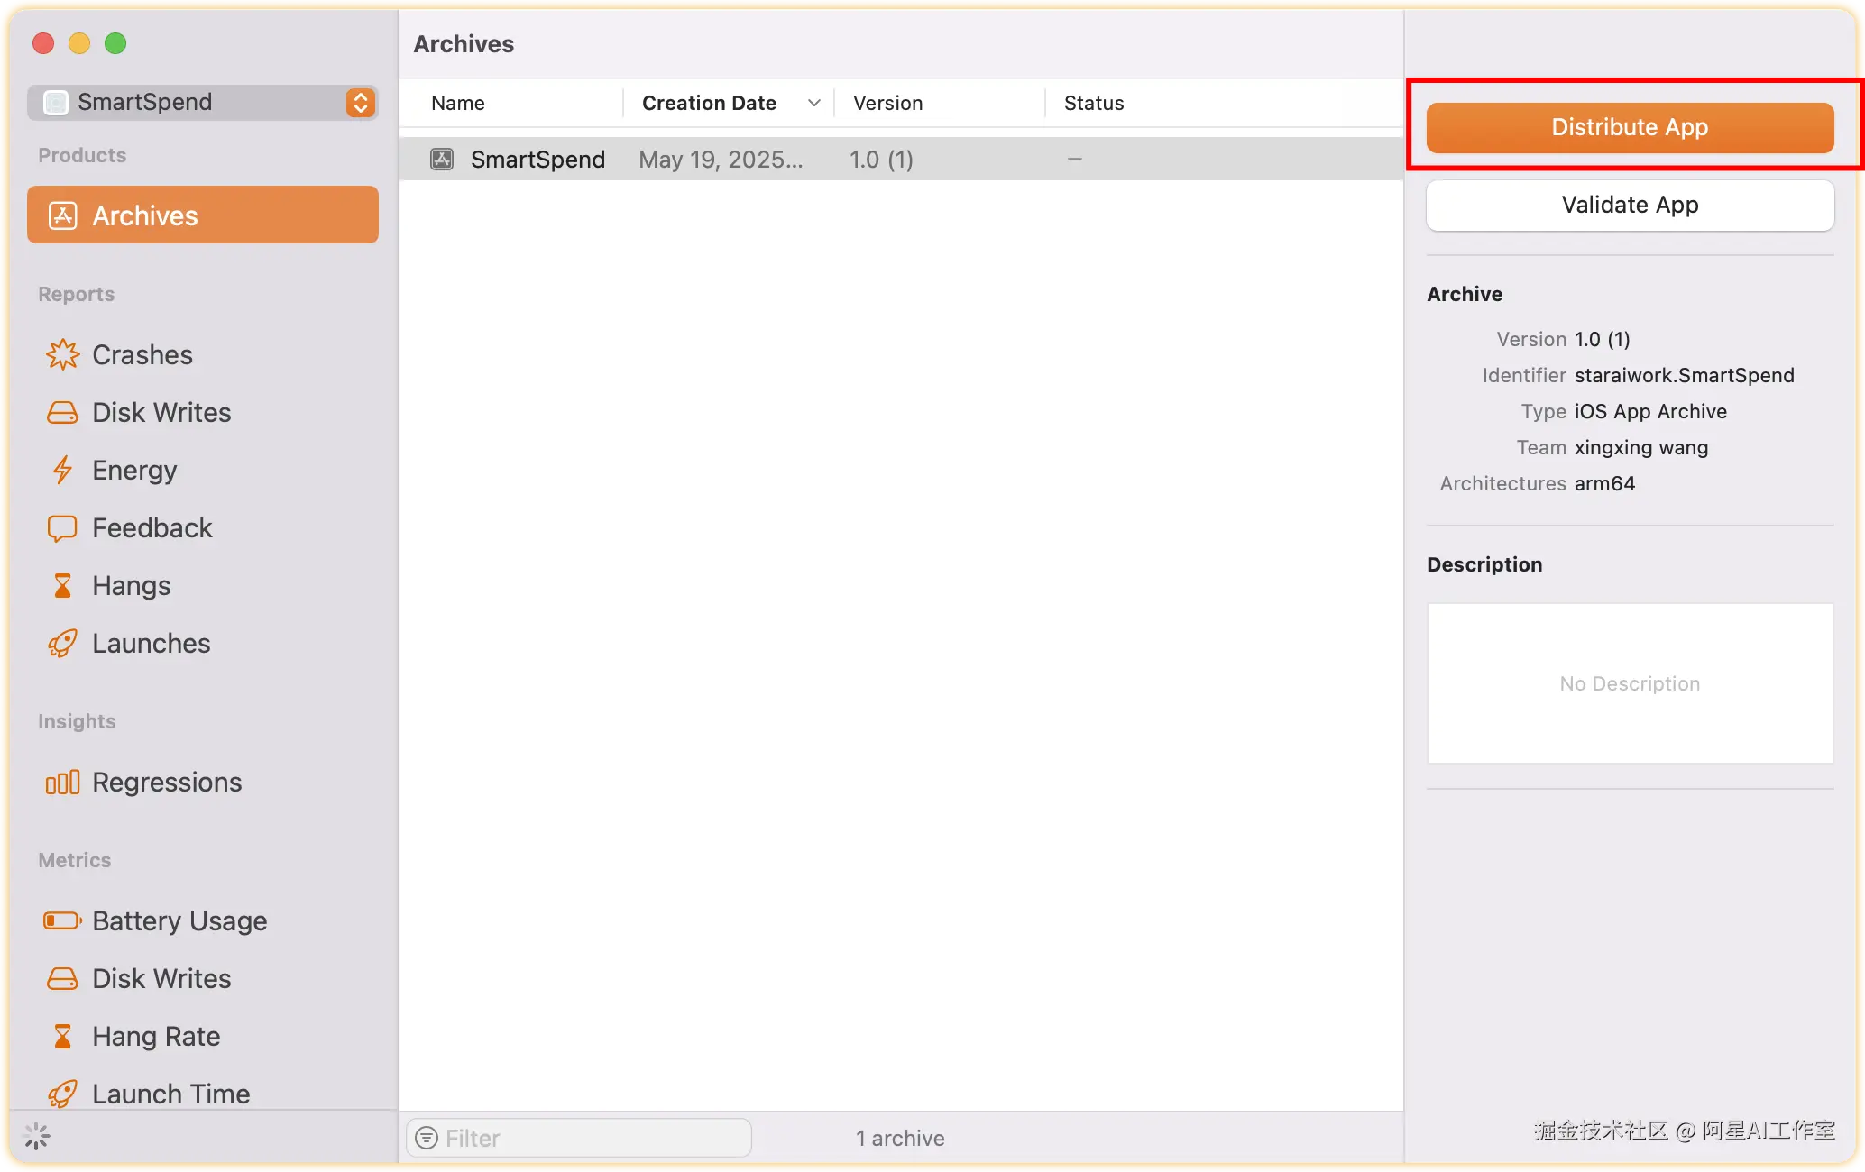The height and width of the screenshot is (1172, 1865).
Task: Click the Energy lightning bolt icon
Action: coord(62,470)
